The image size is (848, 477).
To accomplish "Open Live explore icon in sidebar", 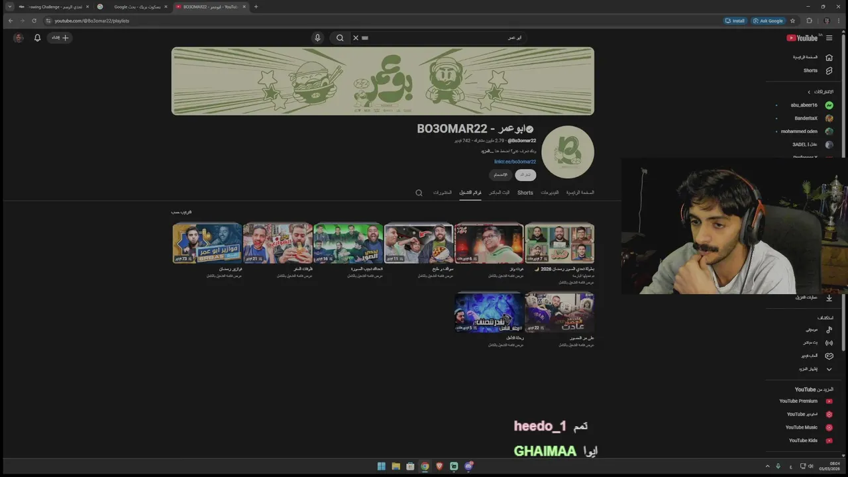I will (x=829, y=343).
